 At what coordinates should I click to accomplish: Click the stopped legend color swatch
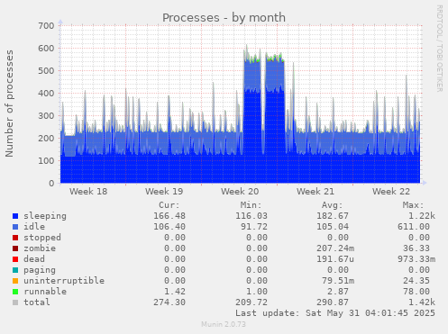[15, 238]
